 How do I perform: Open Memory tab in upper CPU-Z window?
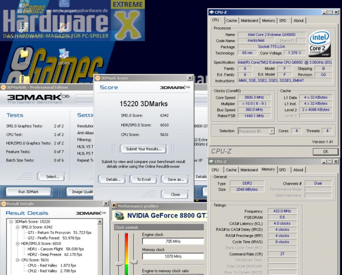tap(269, 21)
